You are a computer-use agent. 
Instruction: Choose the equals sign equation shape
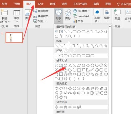[x=75, y=107]
